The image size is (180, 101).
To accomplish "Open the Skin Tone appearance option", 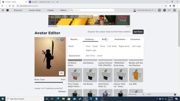I will [x=91, y=56].
